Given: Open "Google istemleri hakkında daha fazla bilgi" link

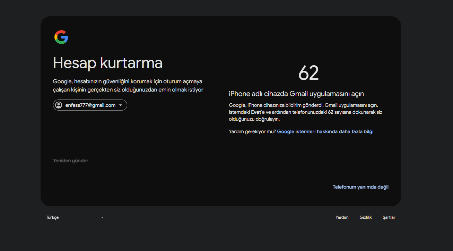Looking at the screenshot, I should pyautogui.click(x=325, y=131).
